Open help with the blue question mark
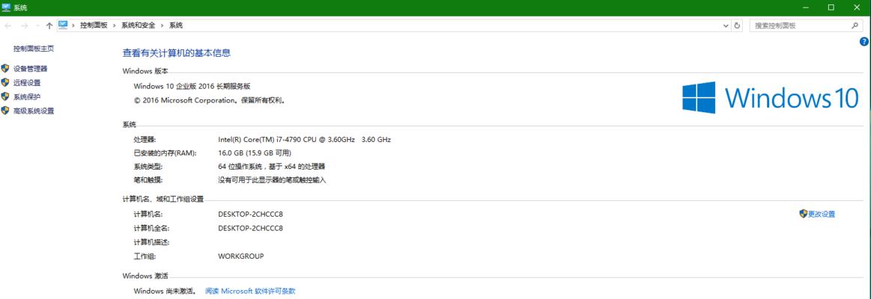 864,42
